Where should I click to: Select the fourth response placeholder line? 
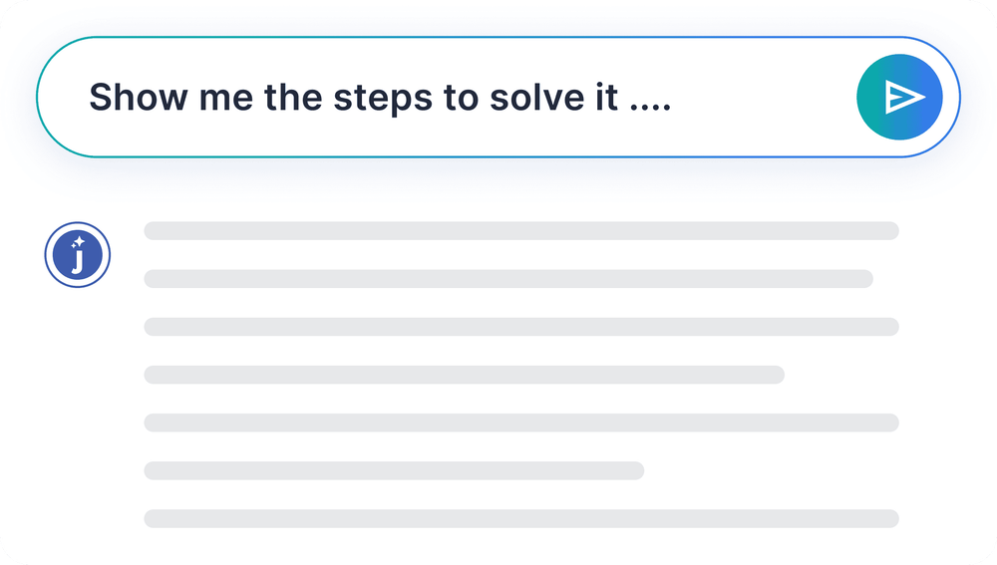click(464, 375)
